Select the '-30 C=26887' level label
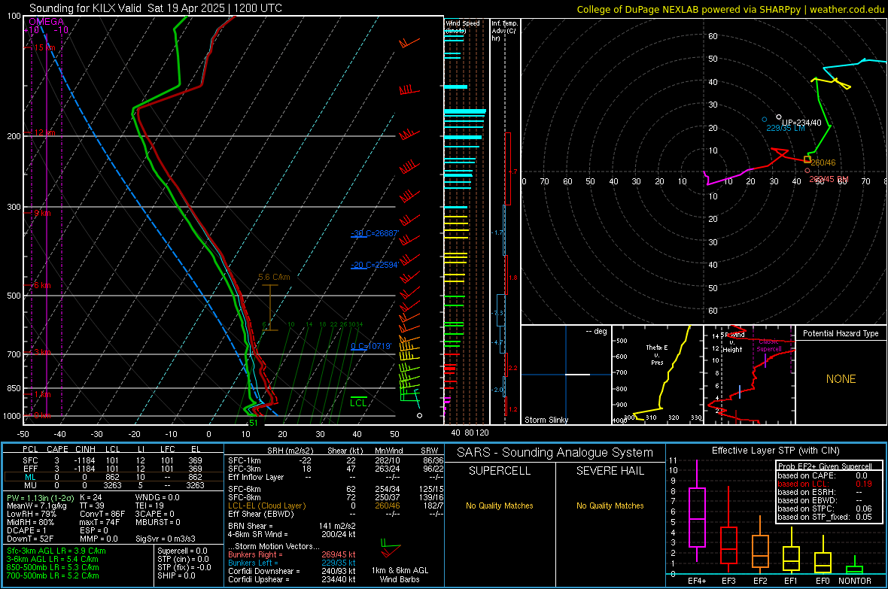888x589 pixels. point(375,233)
